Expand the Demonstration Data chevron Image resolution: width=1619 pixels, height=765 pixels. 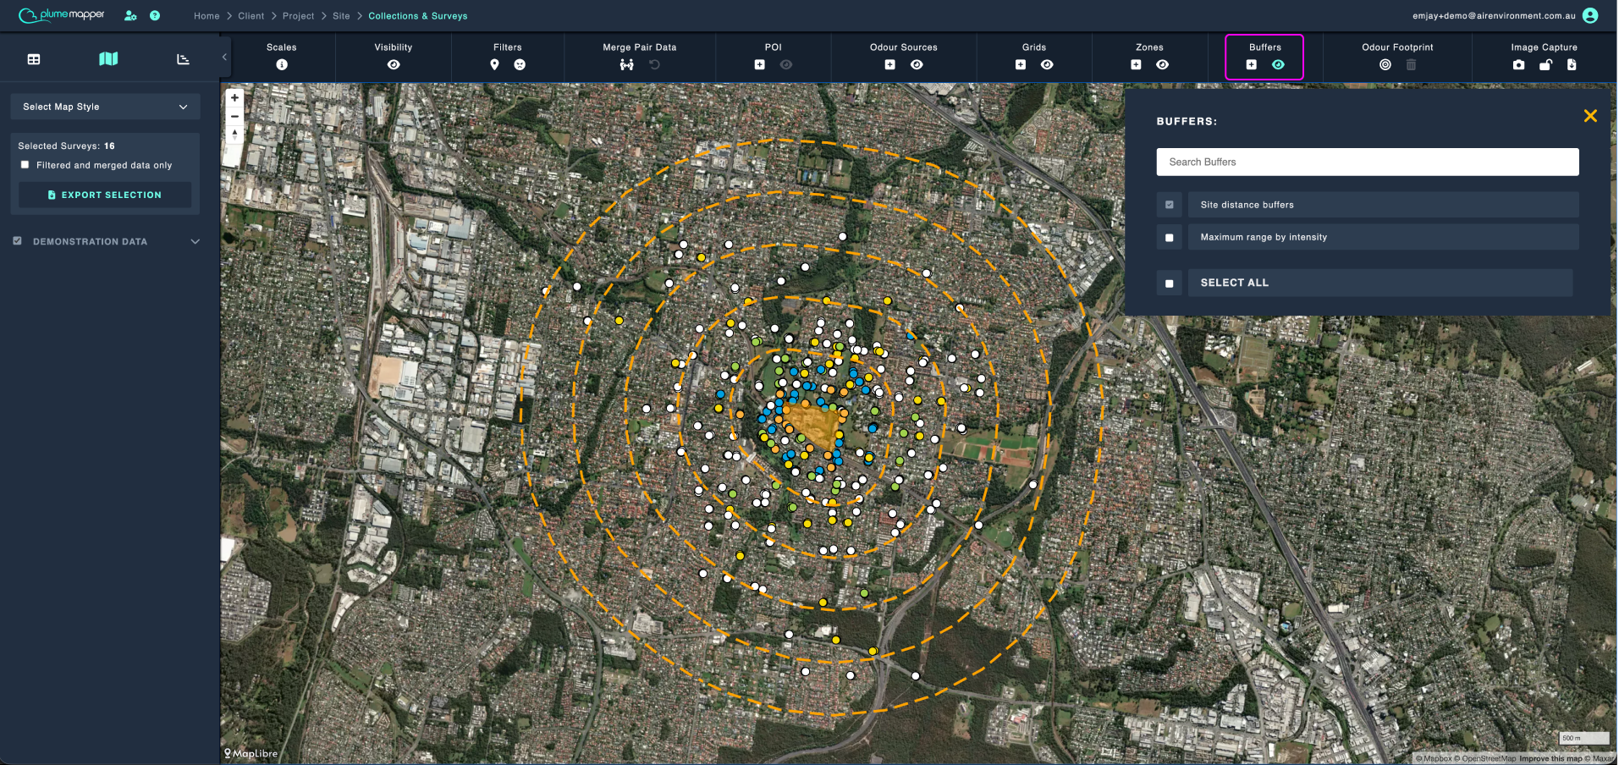pos(195,241)
